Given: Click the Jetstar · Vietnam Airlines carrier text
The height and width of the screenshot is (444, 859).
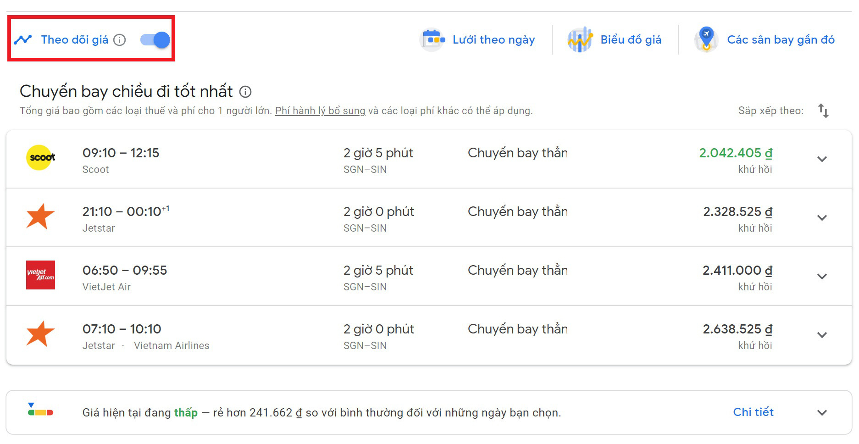Looking at the screenshot, I should (x=146, y=345).
